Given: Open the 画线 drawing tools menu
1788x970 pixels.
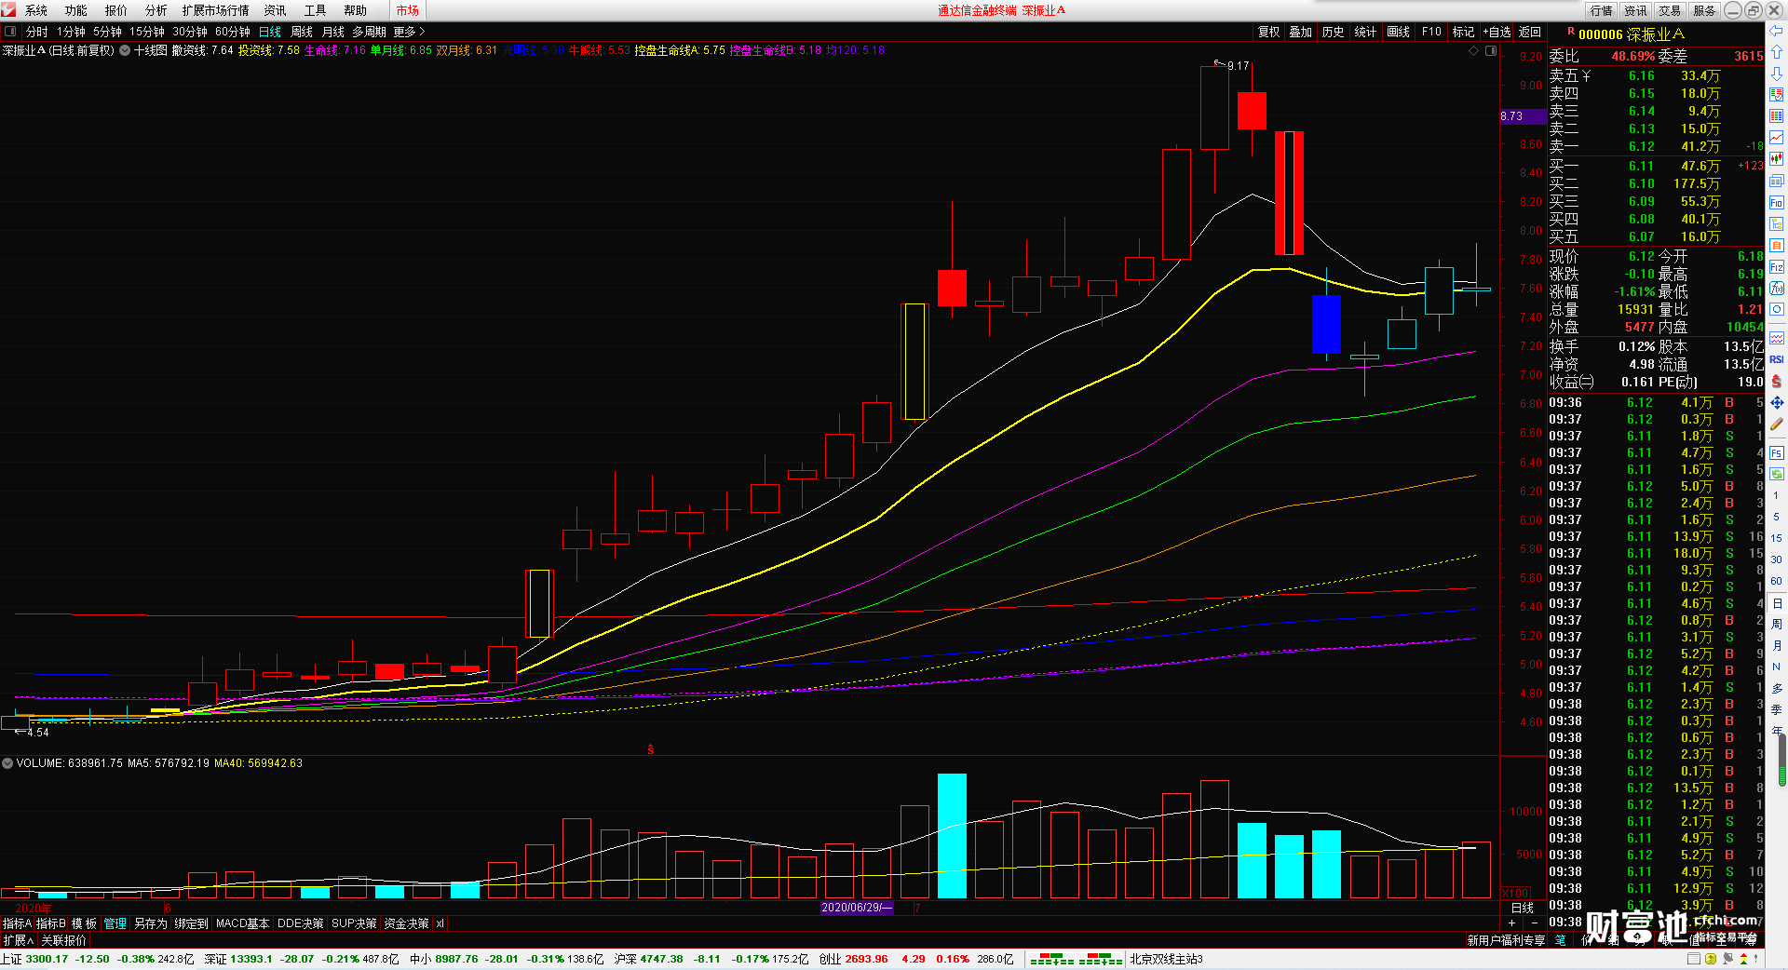Looking at the screenshot, I should 1398,32.
